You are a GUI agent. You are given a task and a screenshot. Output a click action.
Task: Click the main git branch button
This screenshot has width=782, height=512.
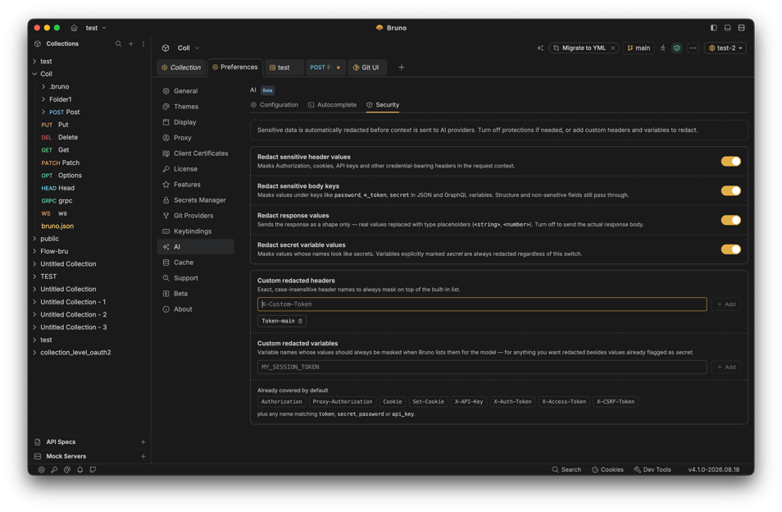click(639, 48)
